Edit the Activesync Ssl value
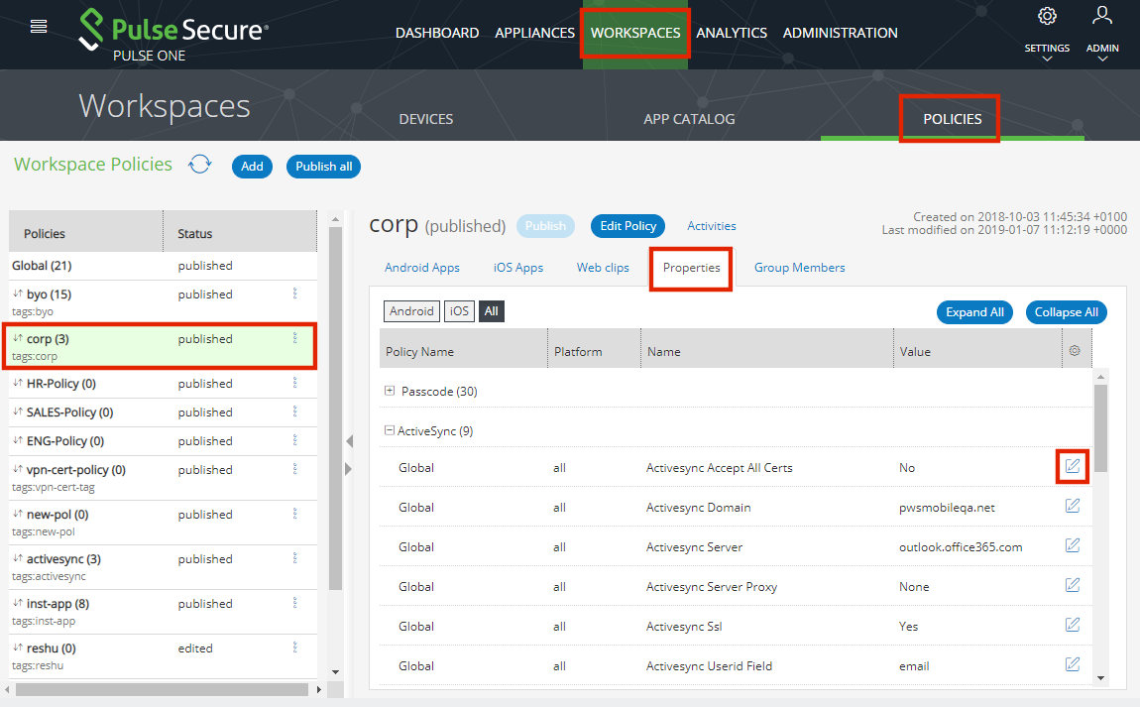Image resolution: width=1140 pixels, height=707 pixels. click(1072, 625)
